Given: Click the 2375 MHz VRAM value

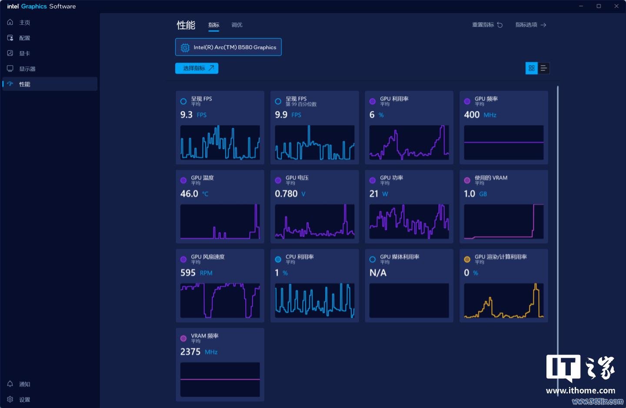Looking at the screenshot, I should click(x=199, y=352).
